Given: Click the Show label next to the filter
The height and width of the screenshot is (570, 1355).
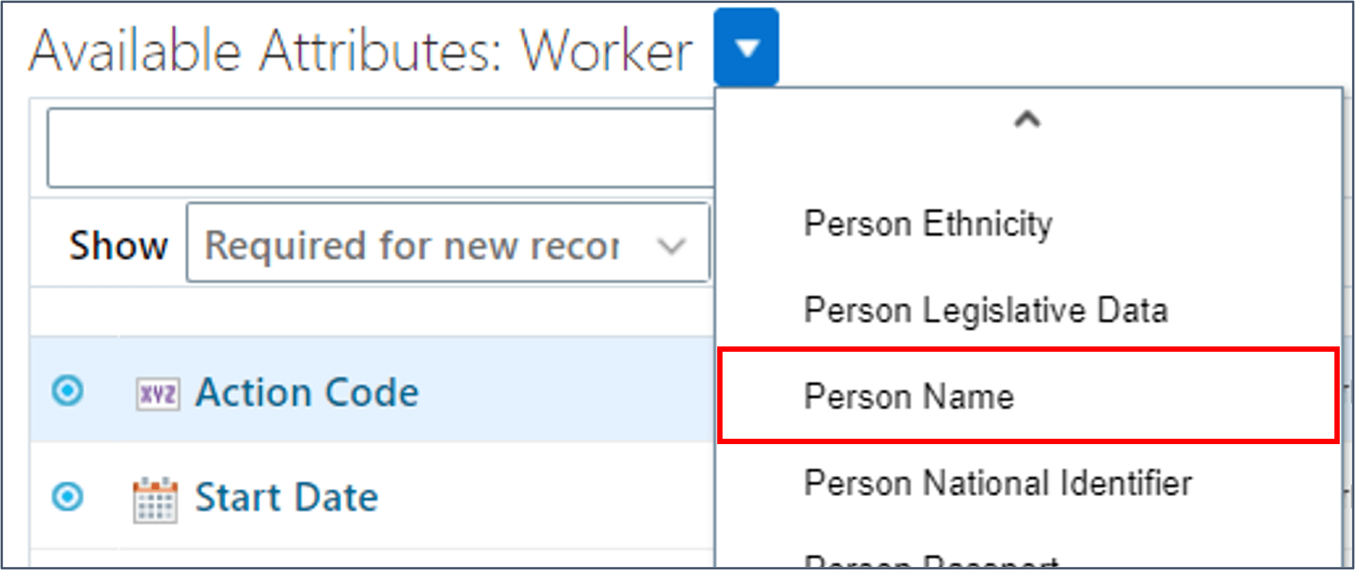Looking at the screenshot, I should click(119, 244).
